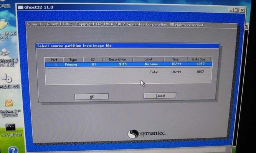Minimize the Ghost32 11.0 window
The height and width of the screenshot is (153, 256).
coord(231,10)
